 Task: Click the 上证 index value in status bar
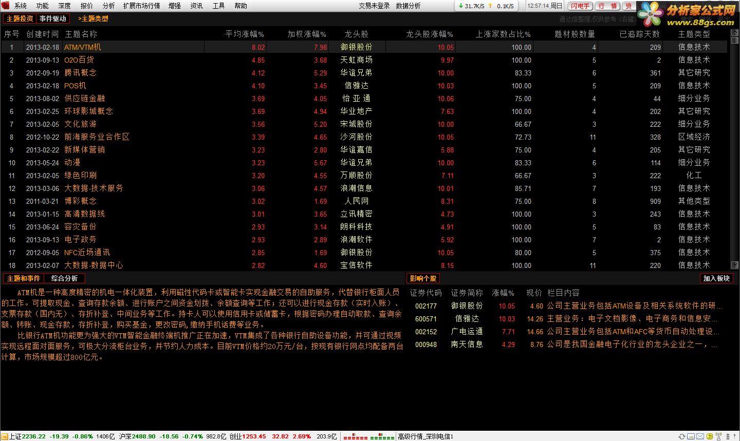coord(33,436)
